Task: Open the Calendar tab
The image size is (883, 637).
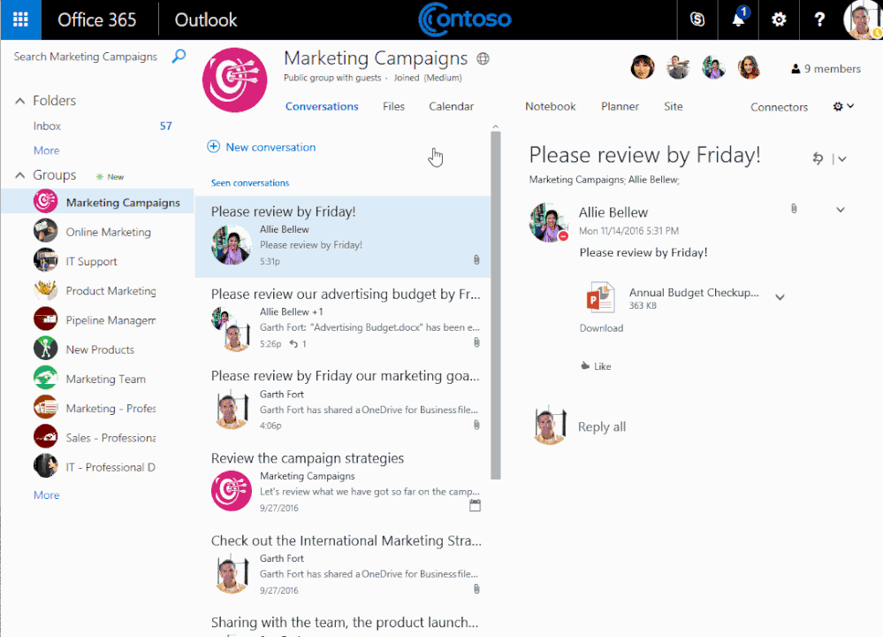Action: 451,106
